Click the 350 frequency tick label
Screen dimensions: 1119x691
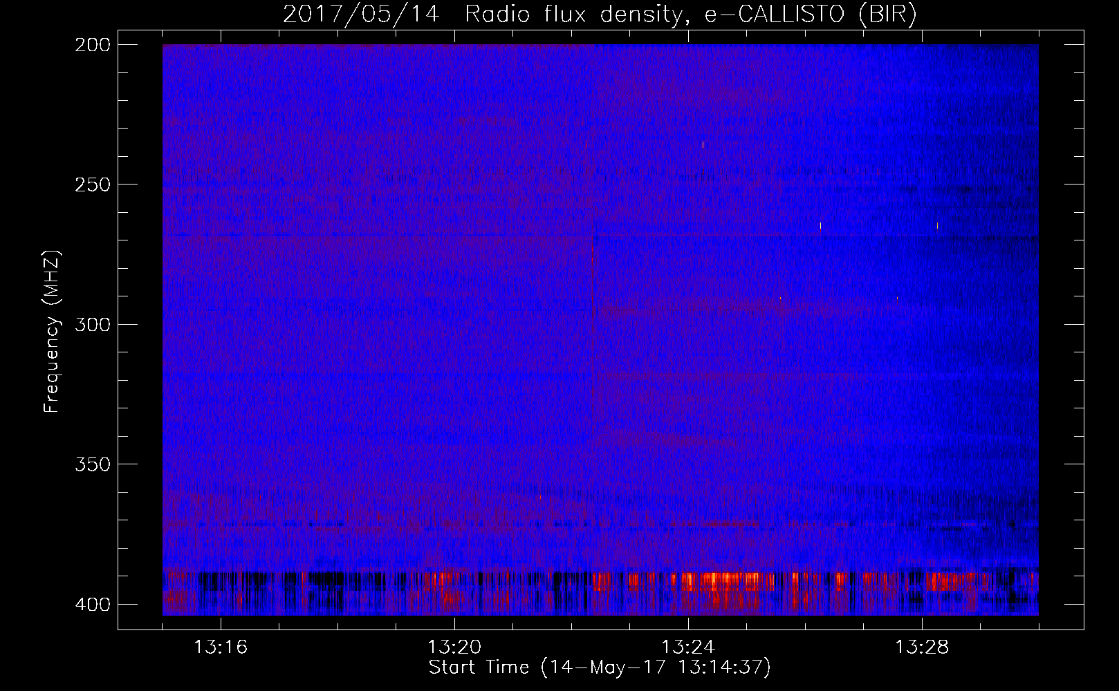[93, 464]
